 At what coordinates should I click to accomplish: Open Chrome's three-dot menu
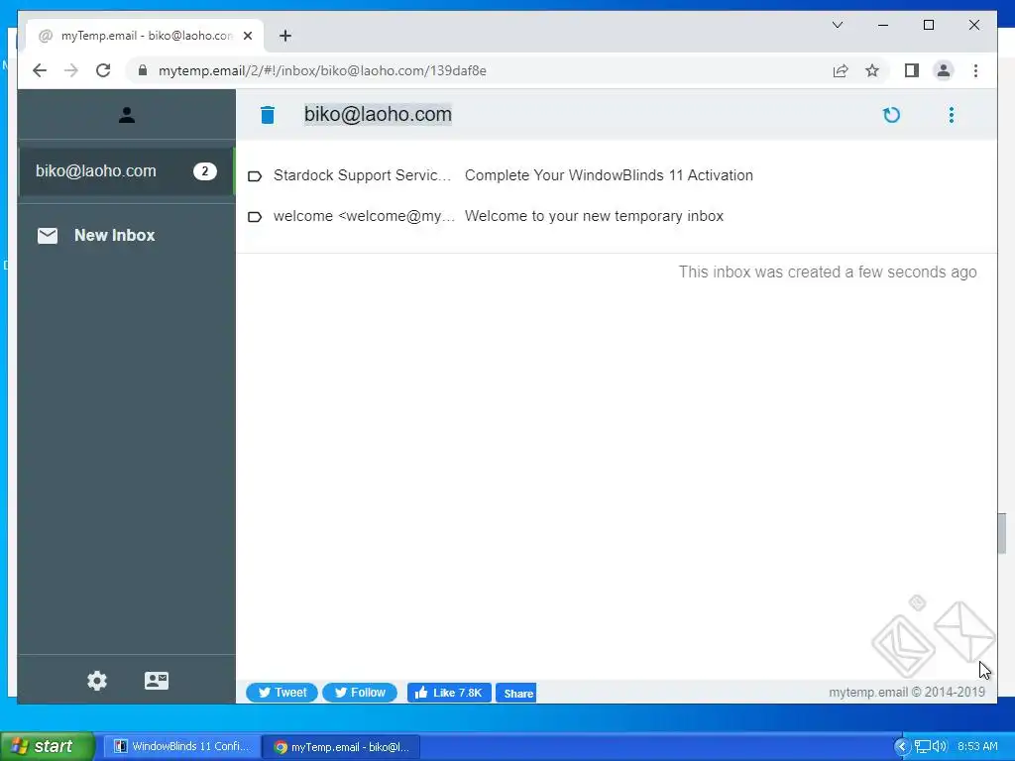[975, 70]
